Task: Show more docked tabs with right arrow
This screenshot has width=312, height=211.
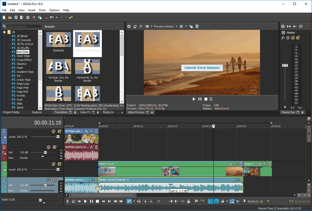Action: coord(122,112)
